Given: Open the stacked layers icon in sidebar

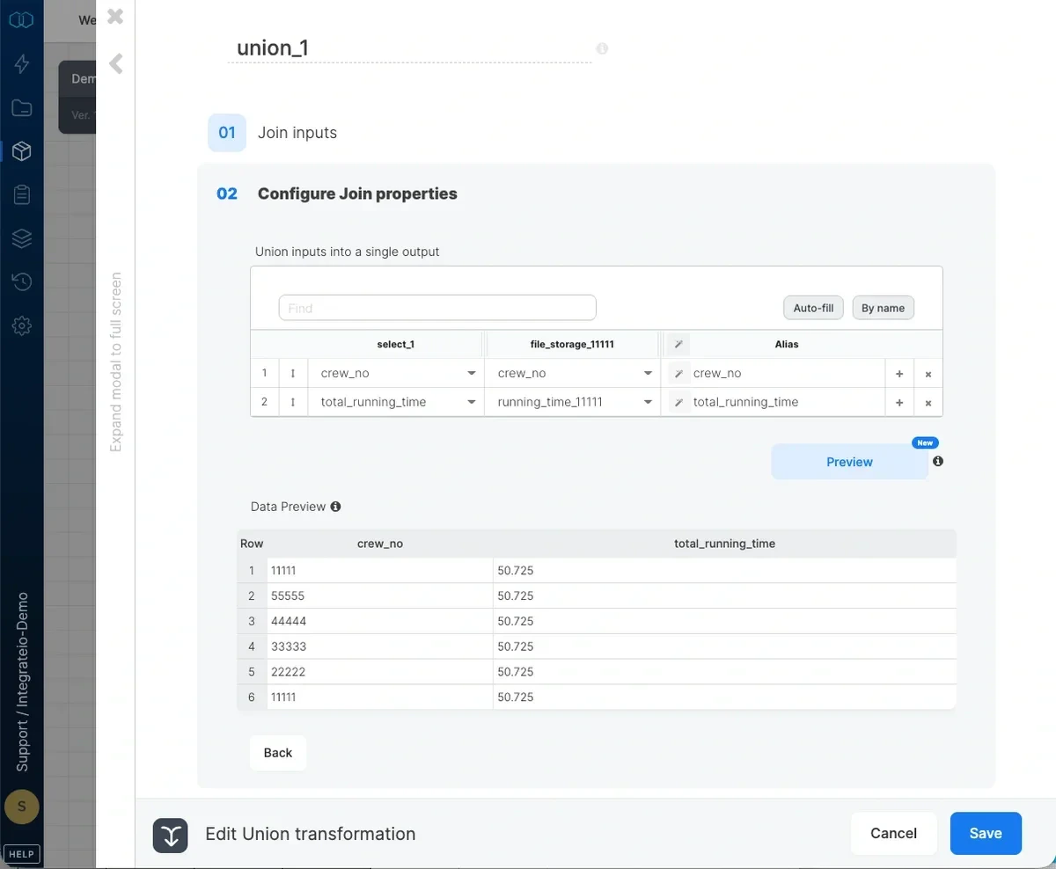Looking at the screenshot, I should [x=22, y=238].
